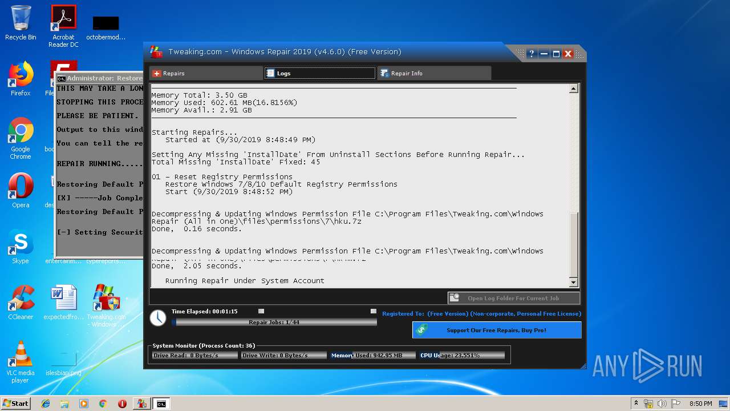Click the help question mark button
The height and width of the screenshot is (411, 730).
tap(532, 54)
